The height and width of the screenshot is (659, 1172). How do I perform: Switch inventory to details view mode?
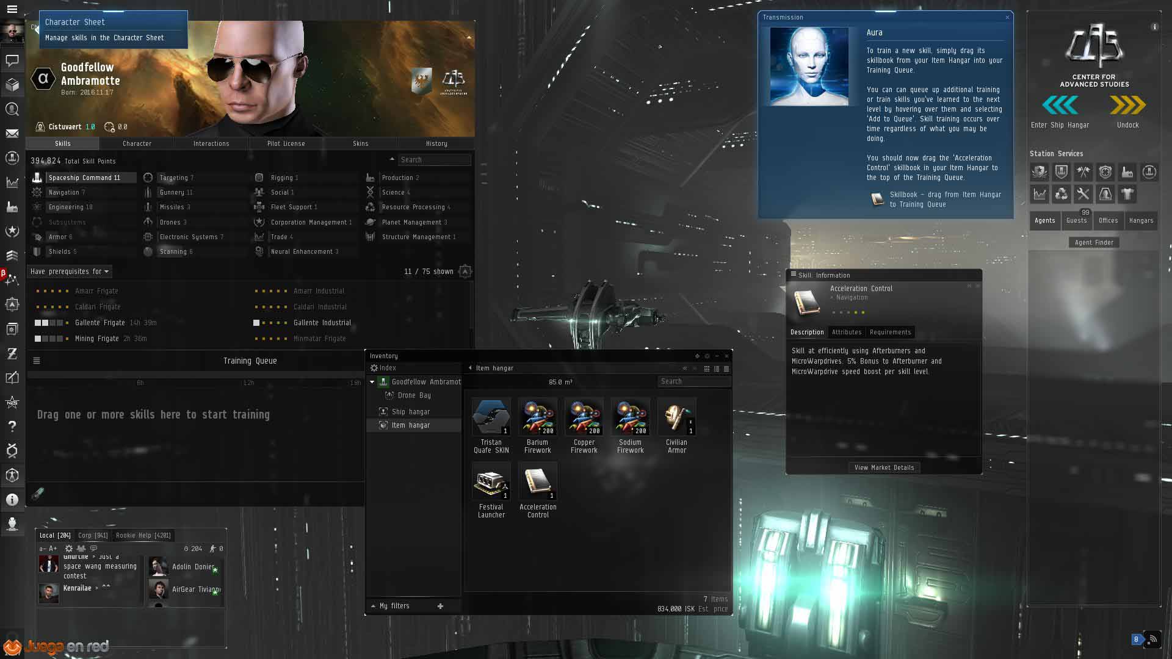pos(717,369)
